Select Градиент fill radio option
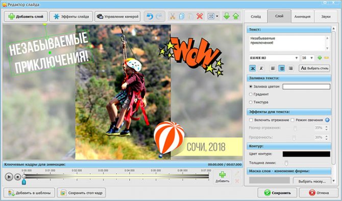 pos(251,94)
